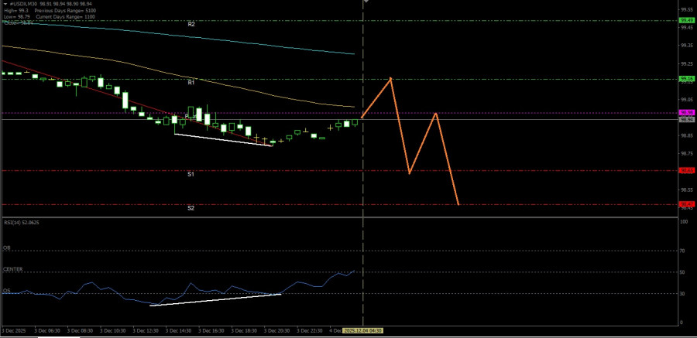Click the R2 pivot label
The image size is (697, 338).
pyautogui.click(x=191, y=25)
